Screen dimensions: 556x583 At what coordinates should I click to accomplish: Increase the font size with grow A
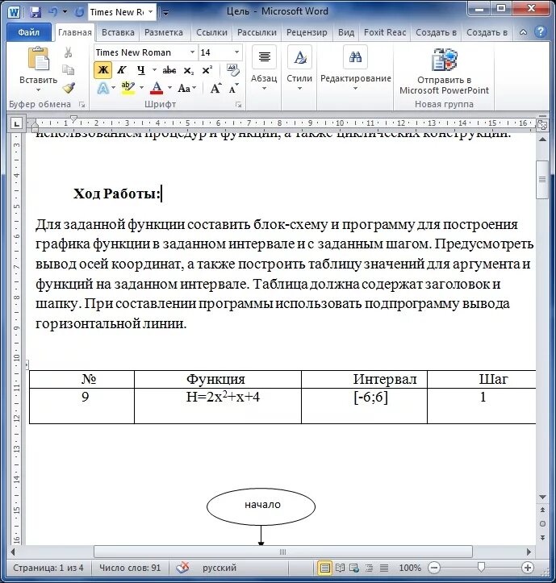point(215,88)
